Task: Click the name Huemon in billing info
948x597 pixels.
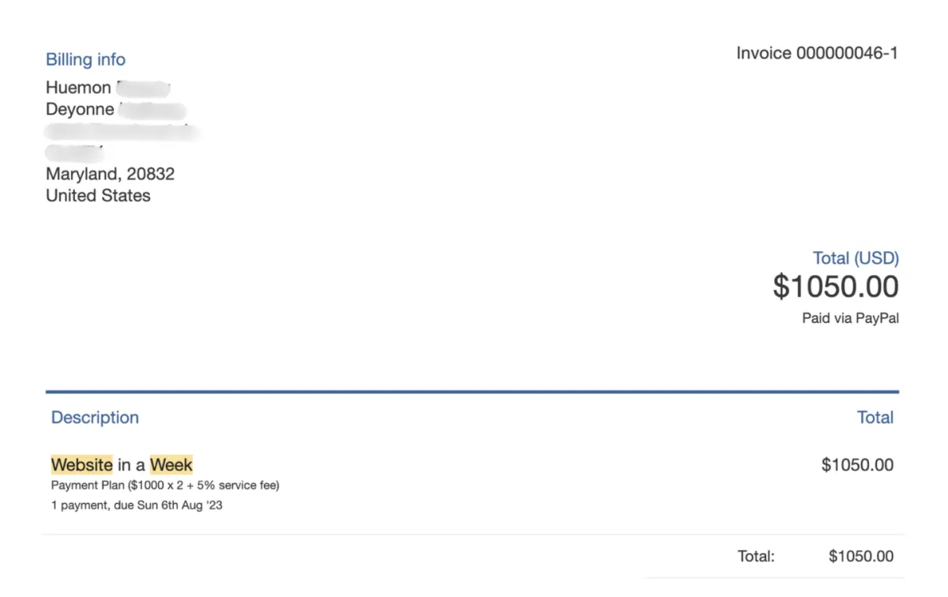Action: point(78,88)
